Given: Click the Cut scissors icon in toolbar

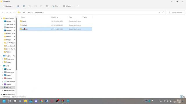Looking at the screenshot, I should [x=18, y=6].
